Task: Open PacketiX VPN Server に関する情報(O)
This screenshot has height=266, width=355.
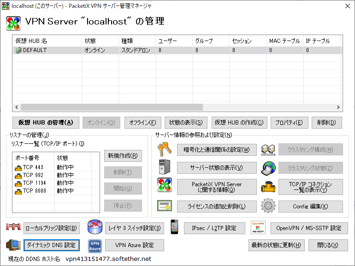Action: point(217,187)
